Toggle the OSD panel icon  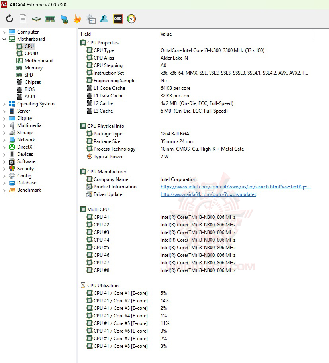pyautogui.click(x=118, y=19)
